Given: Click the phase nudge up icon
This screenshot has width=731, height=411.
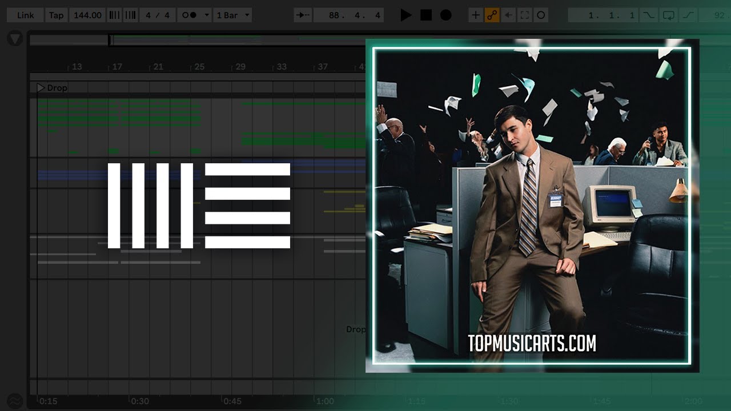Looking at the screenshot, I should point(130,15).
